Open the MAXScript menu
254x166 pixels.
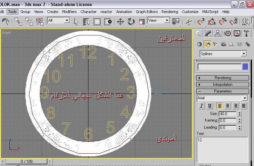point(210,12)
